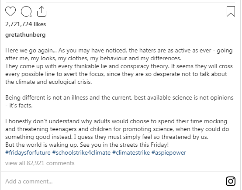This screenshot has height=190, width=242.
Task: Click the "Being different is not an illness" sentence
Action: click(119, 98)
